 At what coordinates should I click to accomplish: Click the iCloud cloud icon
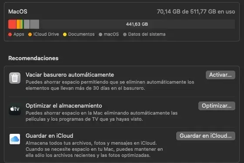click(x=15, y=139)
